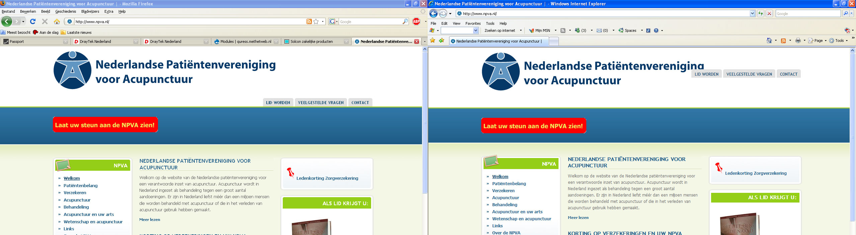The width and height of the screenshot is (856, 235).
Task: Click the Spaces button in the MSN toolbar
Action: 627,30
